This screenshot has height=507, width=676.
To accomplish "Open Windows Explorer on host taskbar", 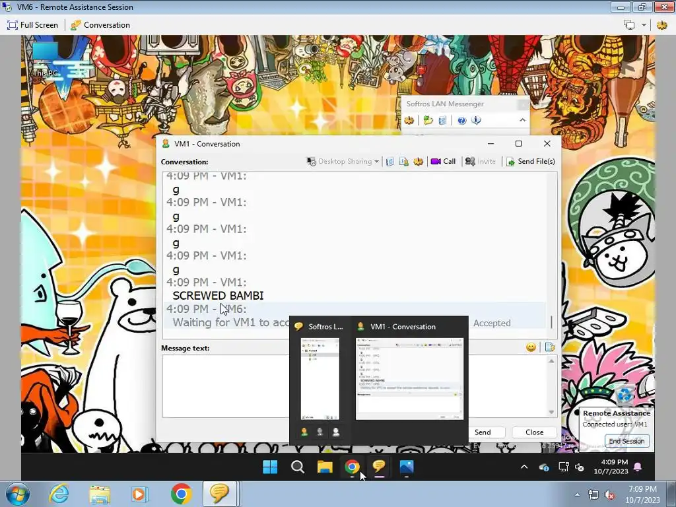I will [x=100, y=494].
